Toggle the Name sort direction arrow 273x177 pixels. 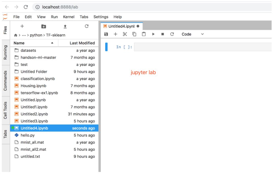[x=52, y=43]
